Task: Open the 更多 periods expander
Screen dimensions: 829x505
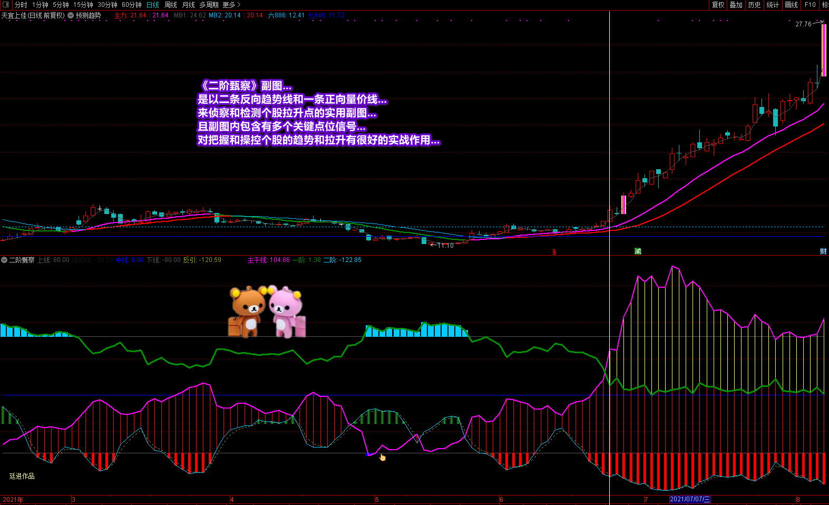Action: click(231, 5)
